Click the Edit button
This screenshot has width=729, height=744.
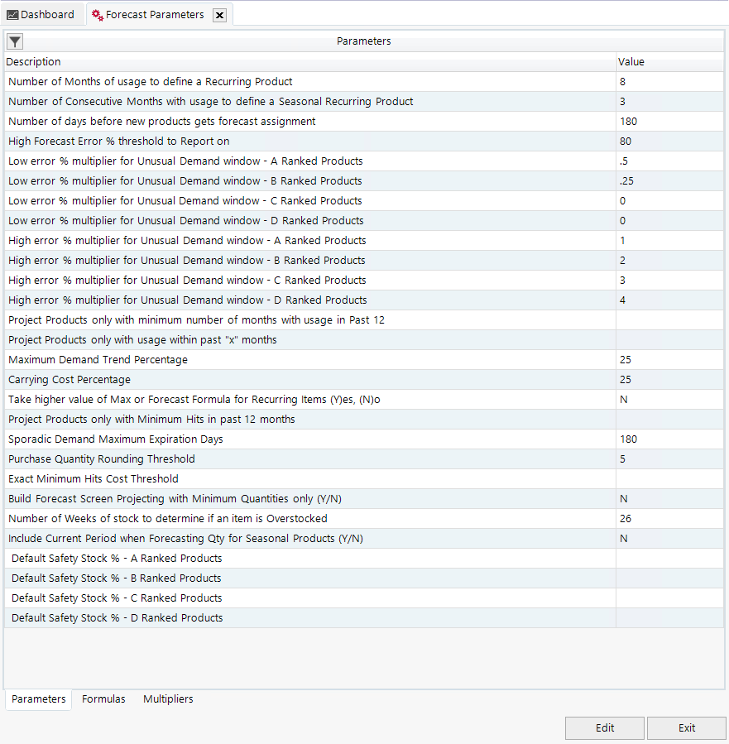pos(604,728)
